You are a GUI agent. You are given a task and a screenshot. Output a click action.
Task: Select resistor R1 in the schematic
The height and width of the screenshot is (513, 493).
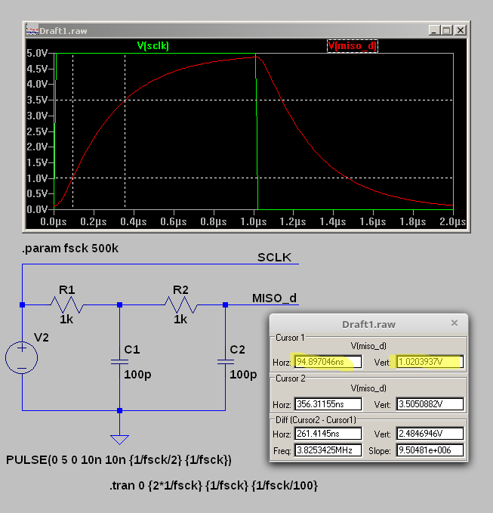click(x=67, y=304)
